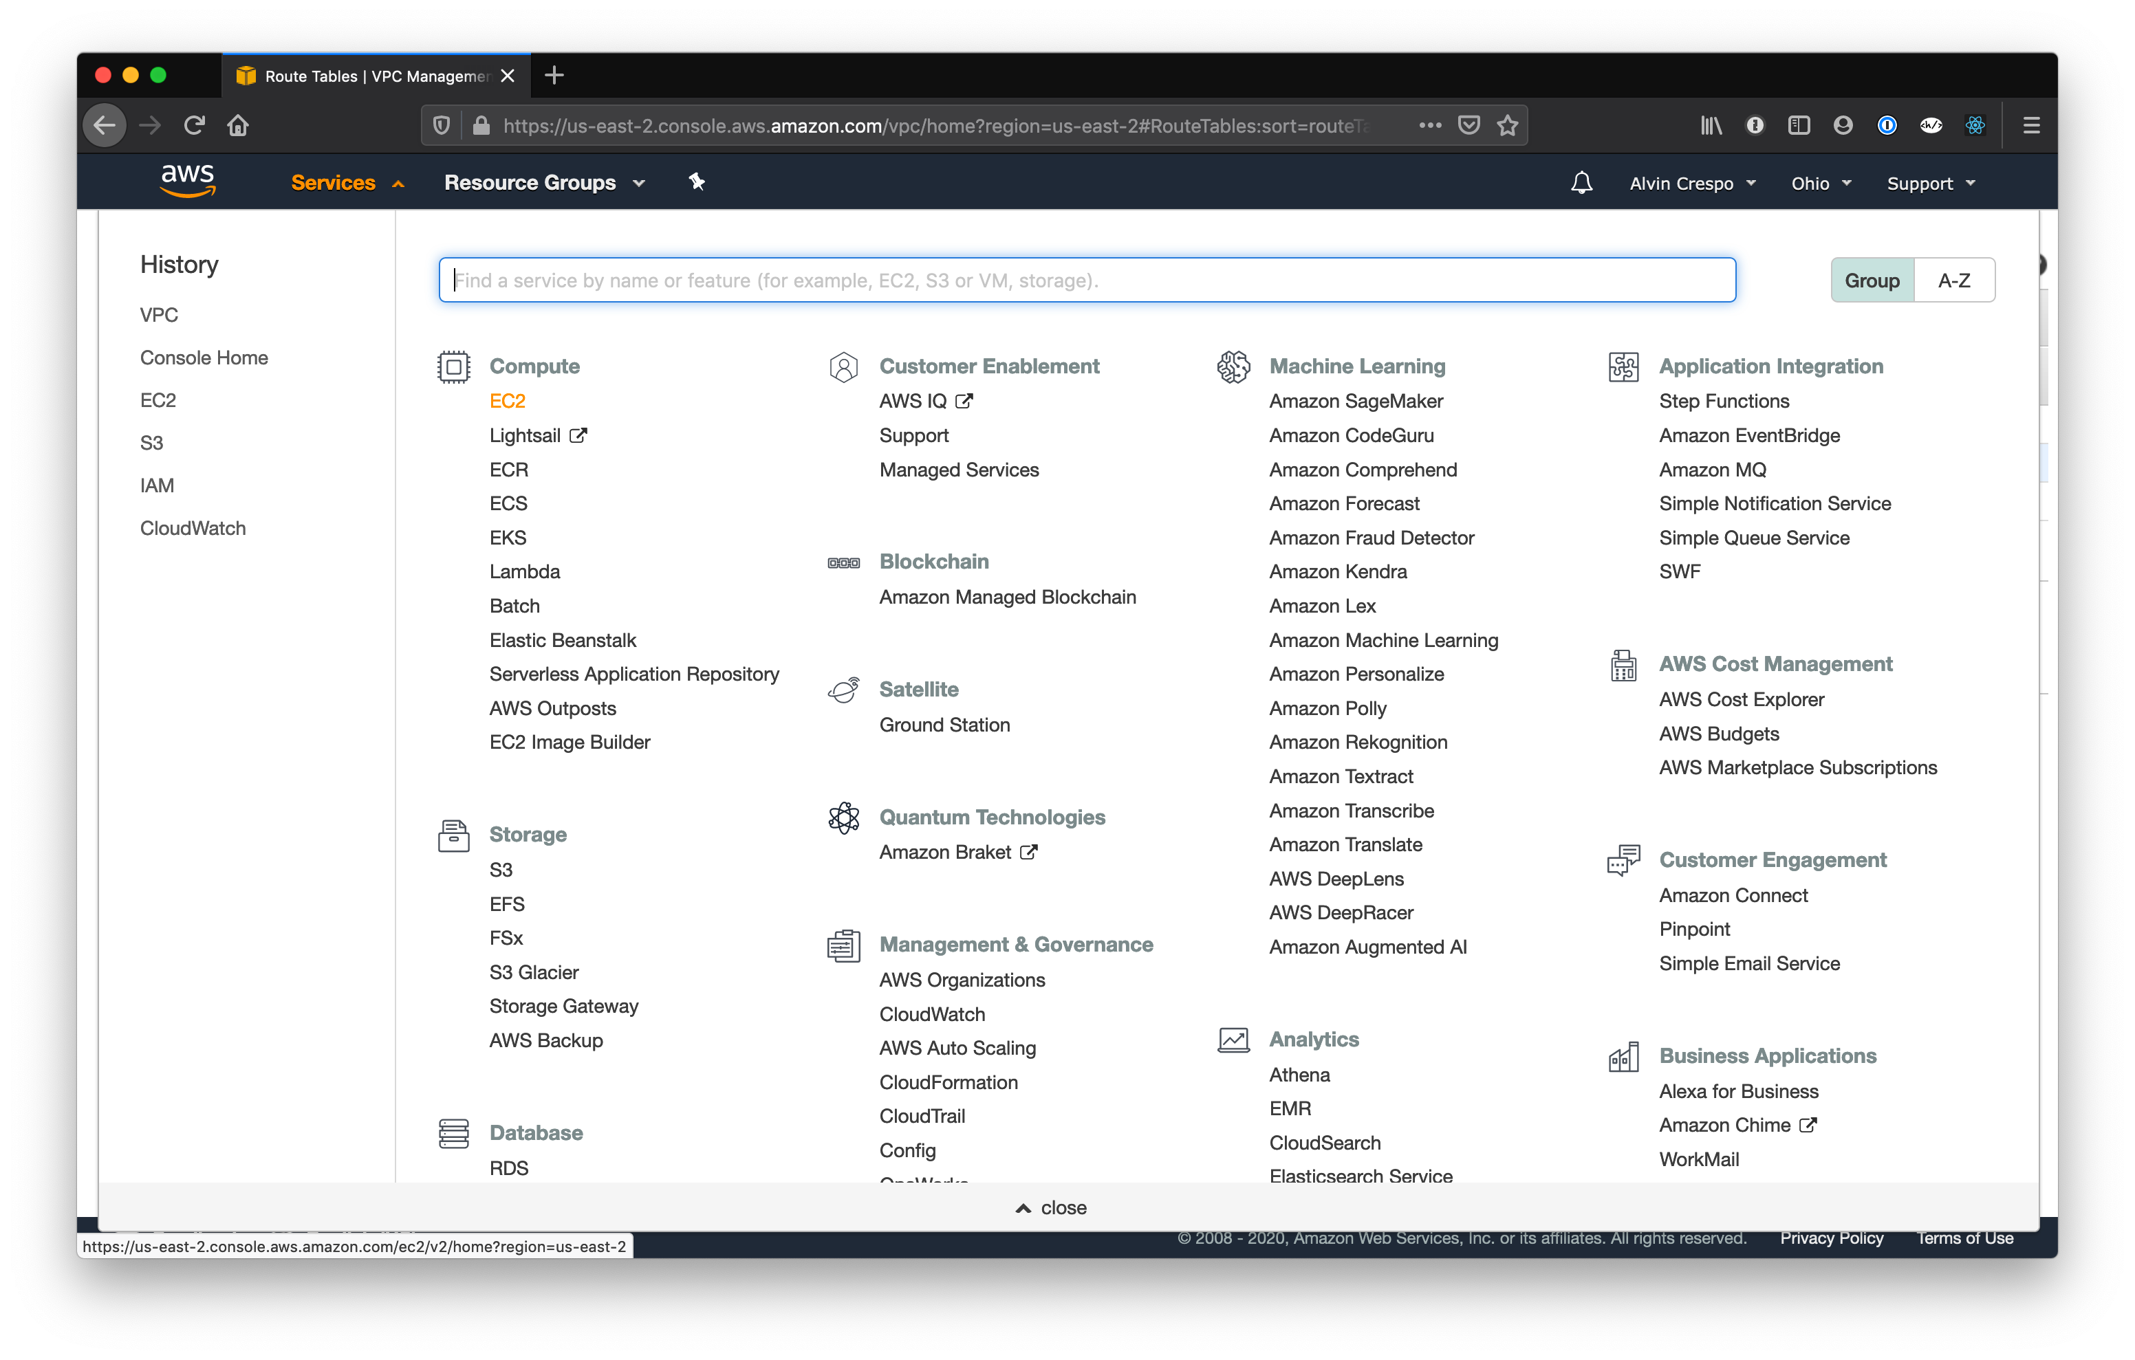The height and width of the screenshot is (1360, 2135).
Task: Select the Group view option
Action: coord(1872,279)
